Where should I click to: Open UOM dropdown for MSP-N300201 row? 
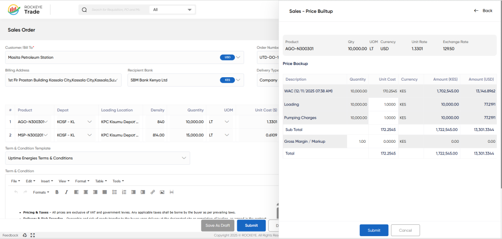click(227, 135)
